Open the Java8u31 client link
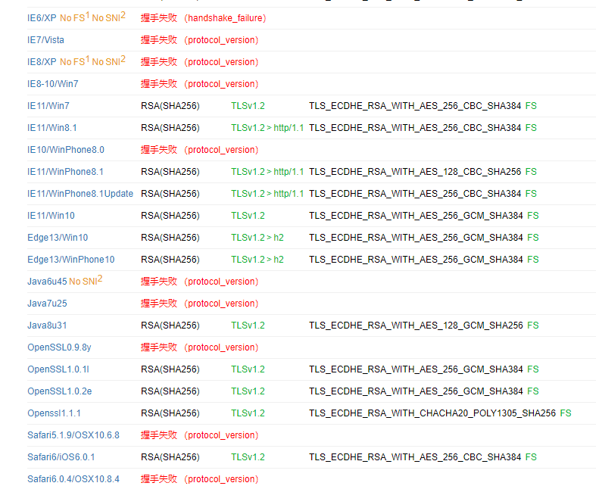 (47, 326)
